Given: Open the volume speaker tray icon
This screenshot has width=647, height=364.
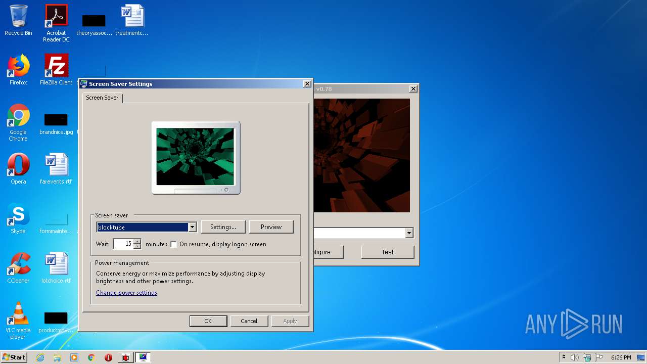Looking at the screenshot, I should (x=575, y=357).
